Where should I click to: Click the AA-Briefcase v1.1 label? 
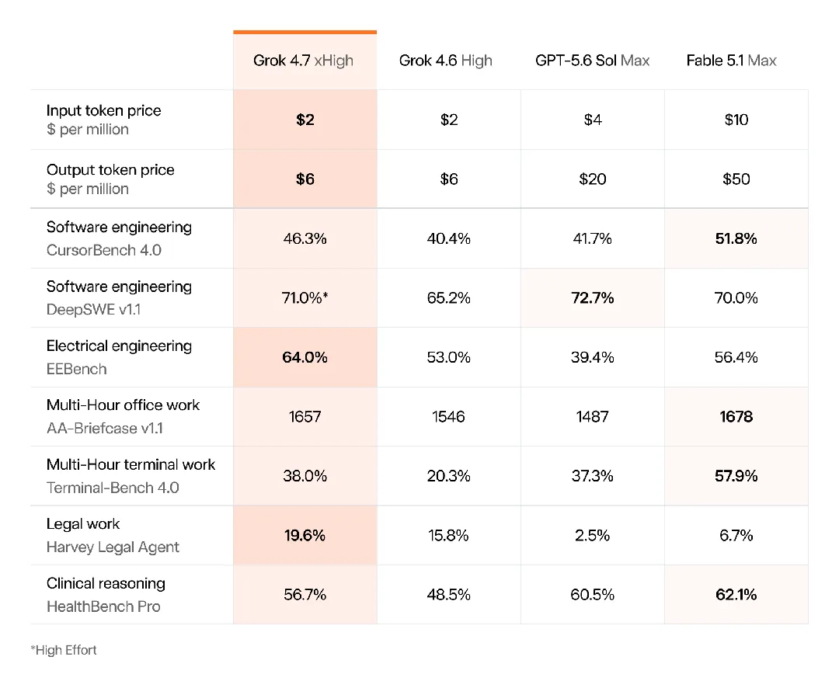tap(105, 428)
